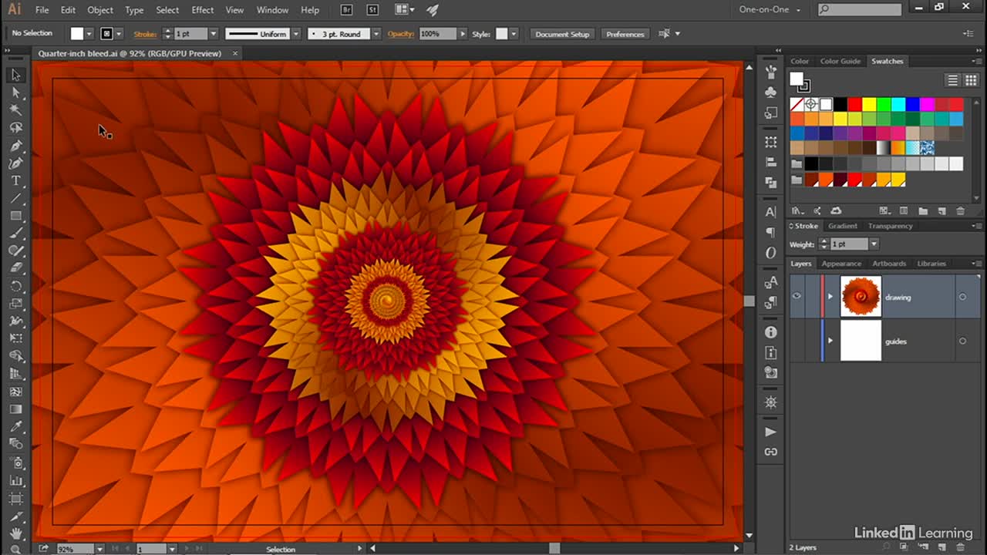Open the Align panel icon
The width and height of the screenshot is (987, 555).
771,163
